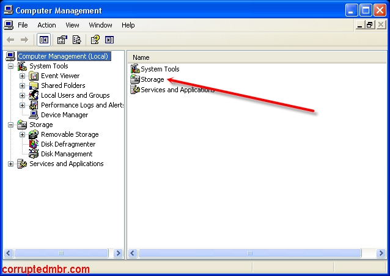Click the Export List toolbar icon
Screen dimensions: 390x276
pyautogui.click(x=77, y=40)
